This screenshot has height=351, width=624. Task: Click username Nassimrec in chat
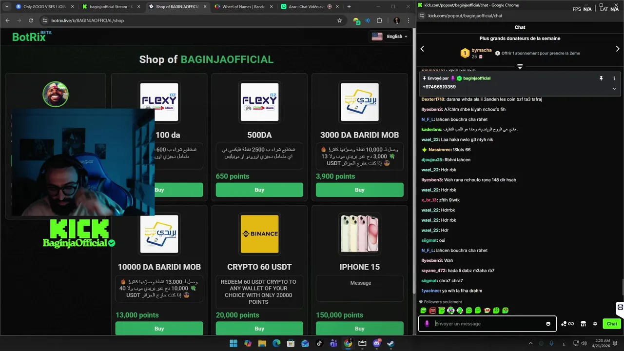point(439,150)
